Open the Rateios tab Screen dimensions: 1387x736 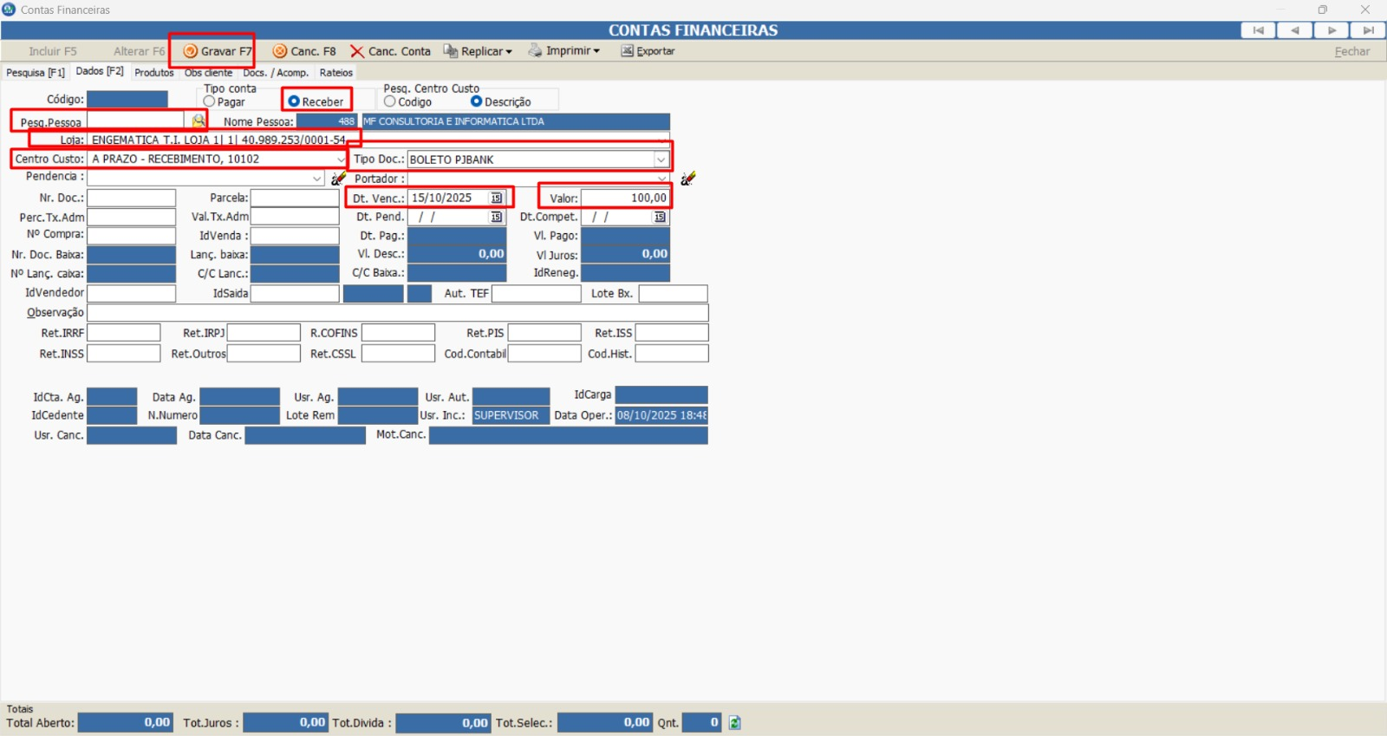335,73
